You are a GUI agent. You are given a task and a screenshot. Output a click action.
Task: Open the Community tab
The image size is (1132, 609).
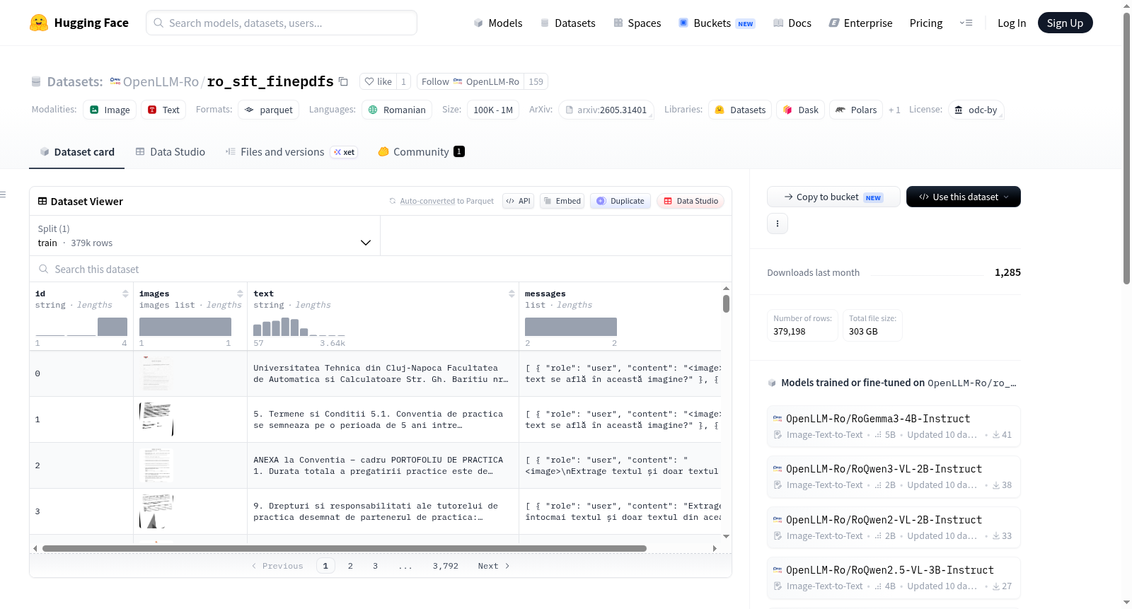click(x=421, y=151)
